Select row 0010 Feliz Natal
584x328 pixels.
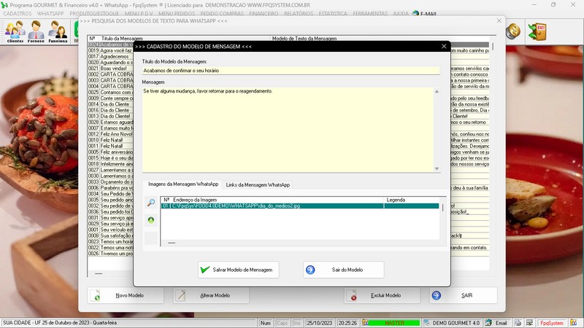click(x=110, y=140)
